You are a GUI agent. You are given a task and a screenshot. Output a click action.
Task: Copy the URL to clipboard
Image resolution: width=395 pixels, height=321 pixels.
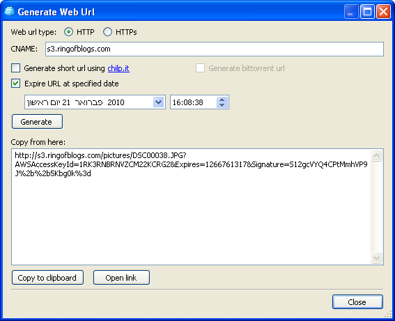pos(47,278)
